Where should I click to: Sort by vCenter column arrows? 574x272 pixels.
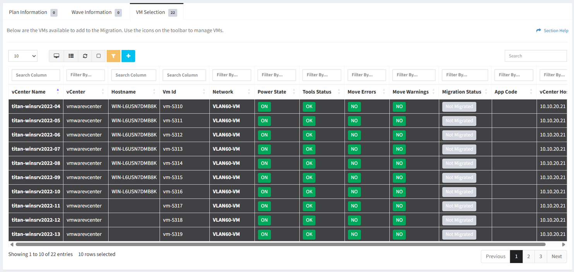(103, 92)
